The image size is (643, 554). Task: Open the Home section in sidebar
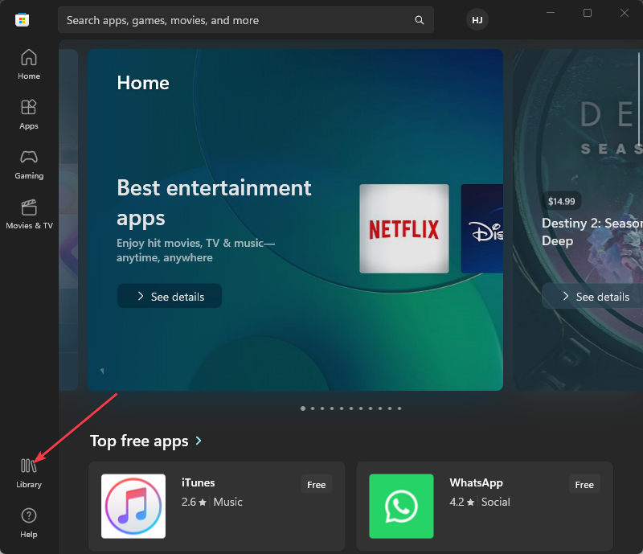pos(29,64)
